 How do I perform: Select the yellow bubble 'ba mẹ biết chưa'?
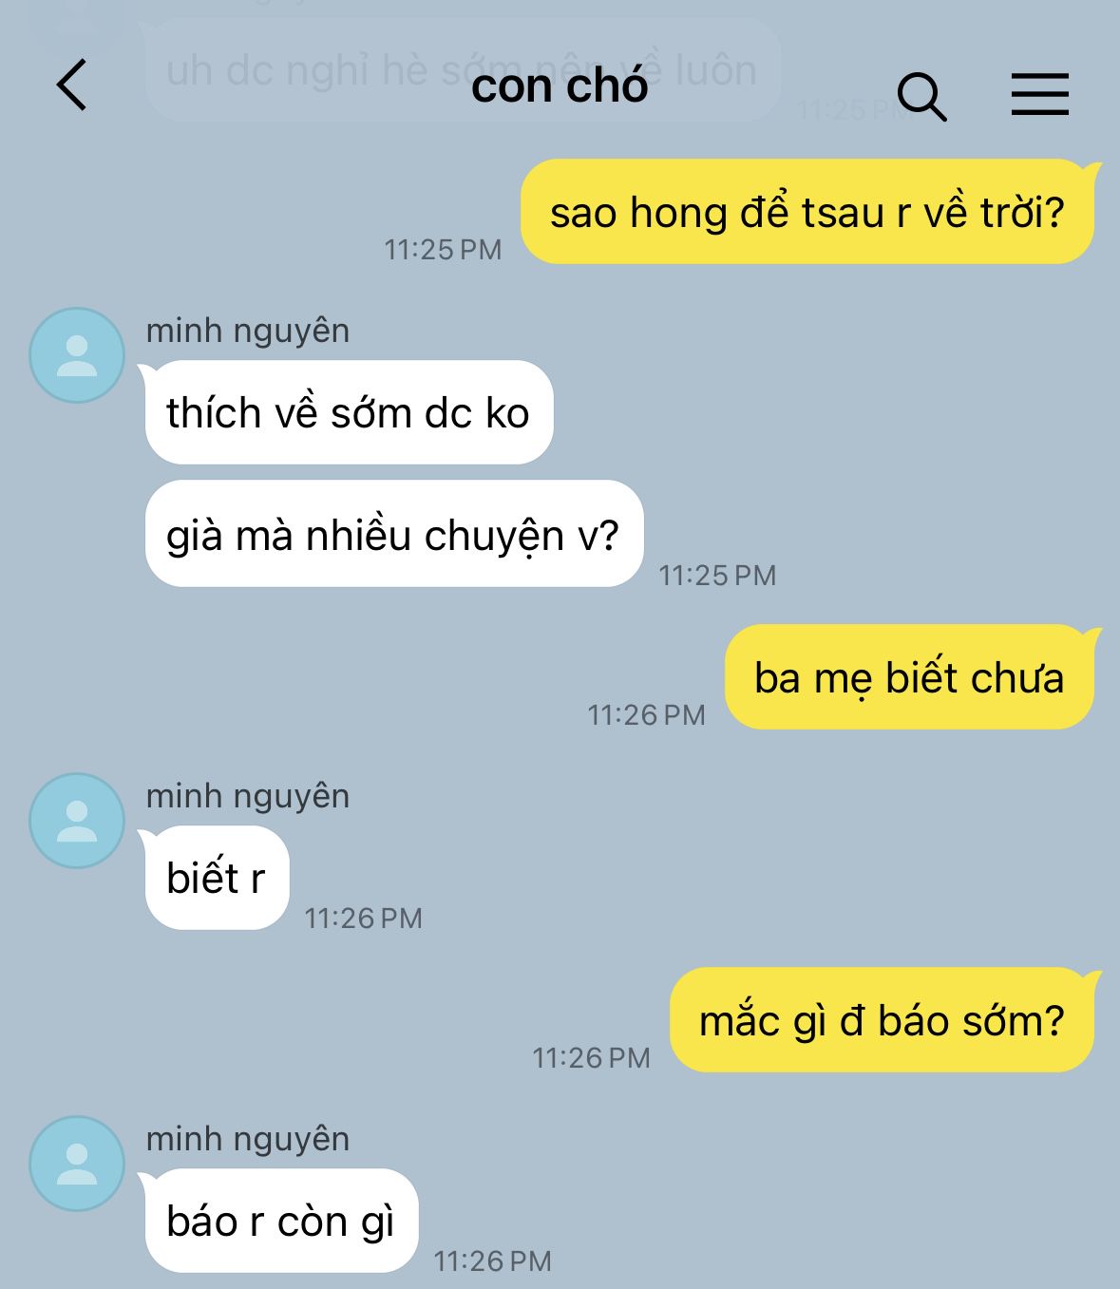(x=909, y=677)
